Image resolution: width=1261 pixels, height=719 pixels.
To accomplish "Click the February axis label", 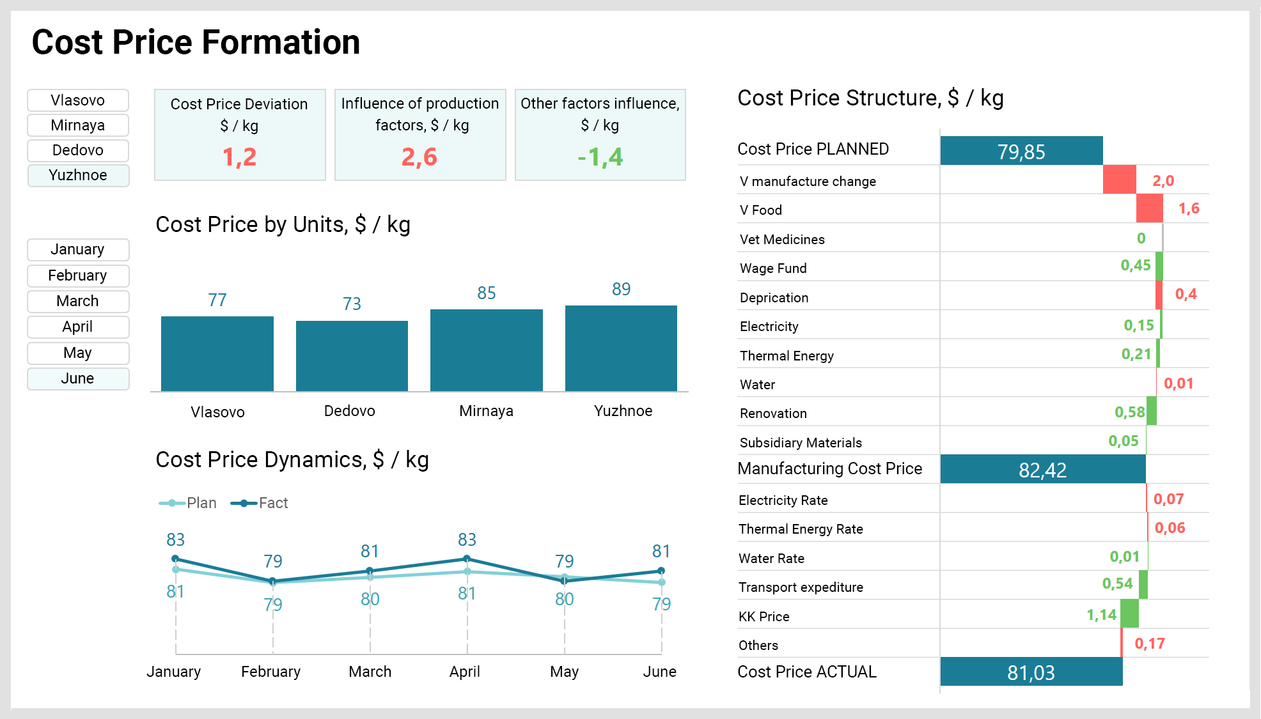I will (x=270, y=672).
